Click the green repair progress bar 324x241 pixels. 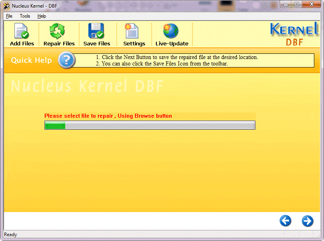[150, 125]
